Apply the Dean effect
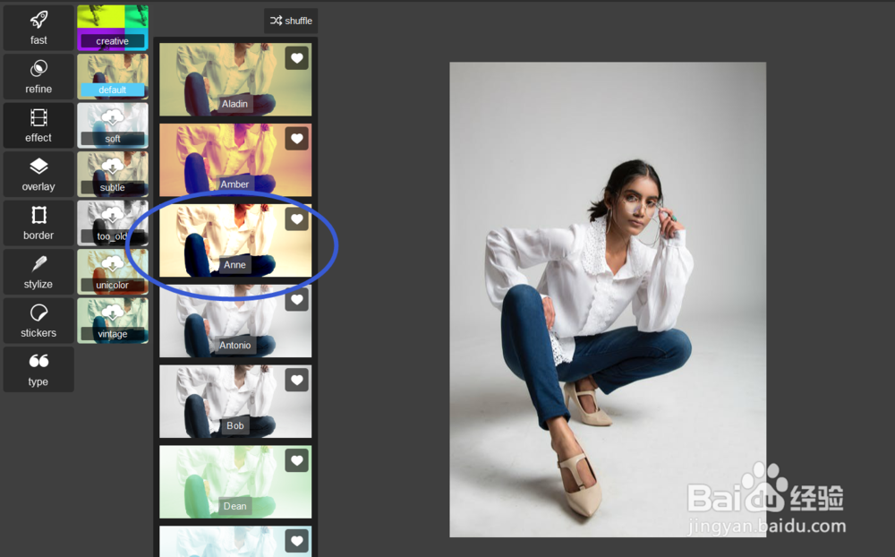The image size is (895, 557). tap(235, 482)
